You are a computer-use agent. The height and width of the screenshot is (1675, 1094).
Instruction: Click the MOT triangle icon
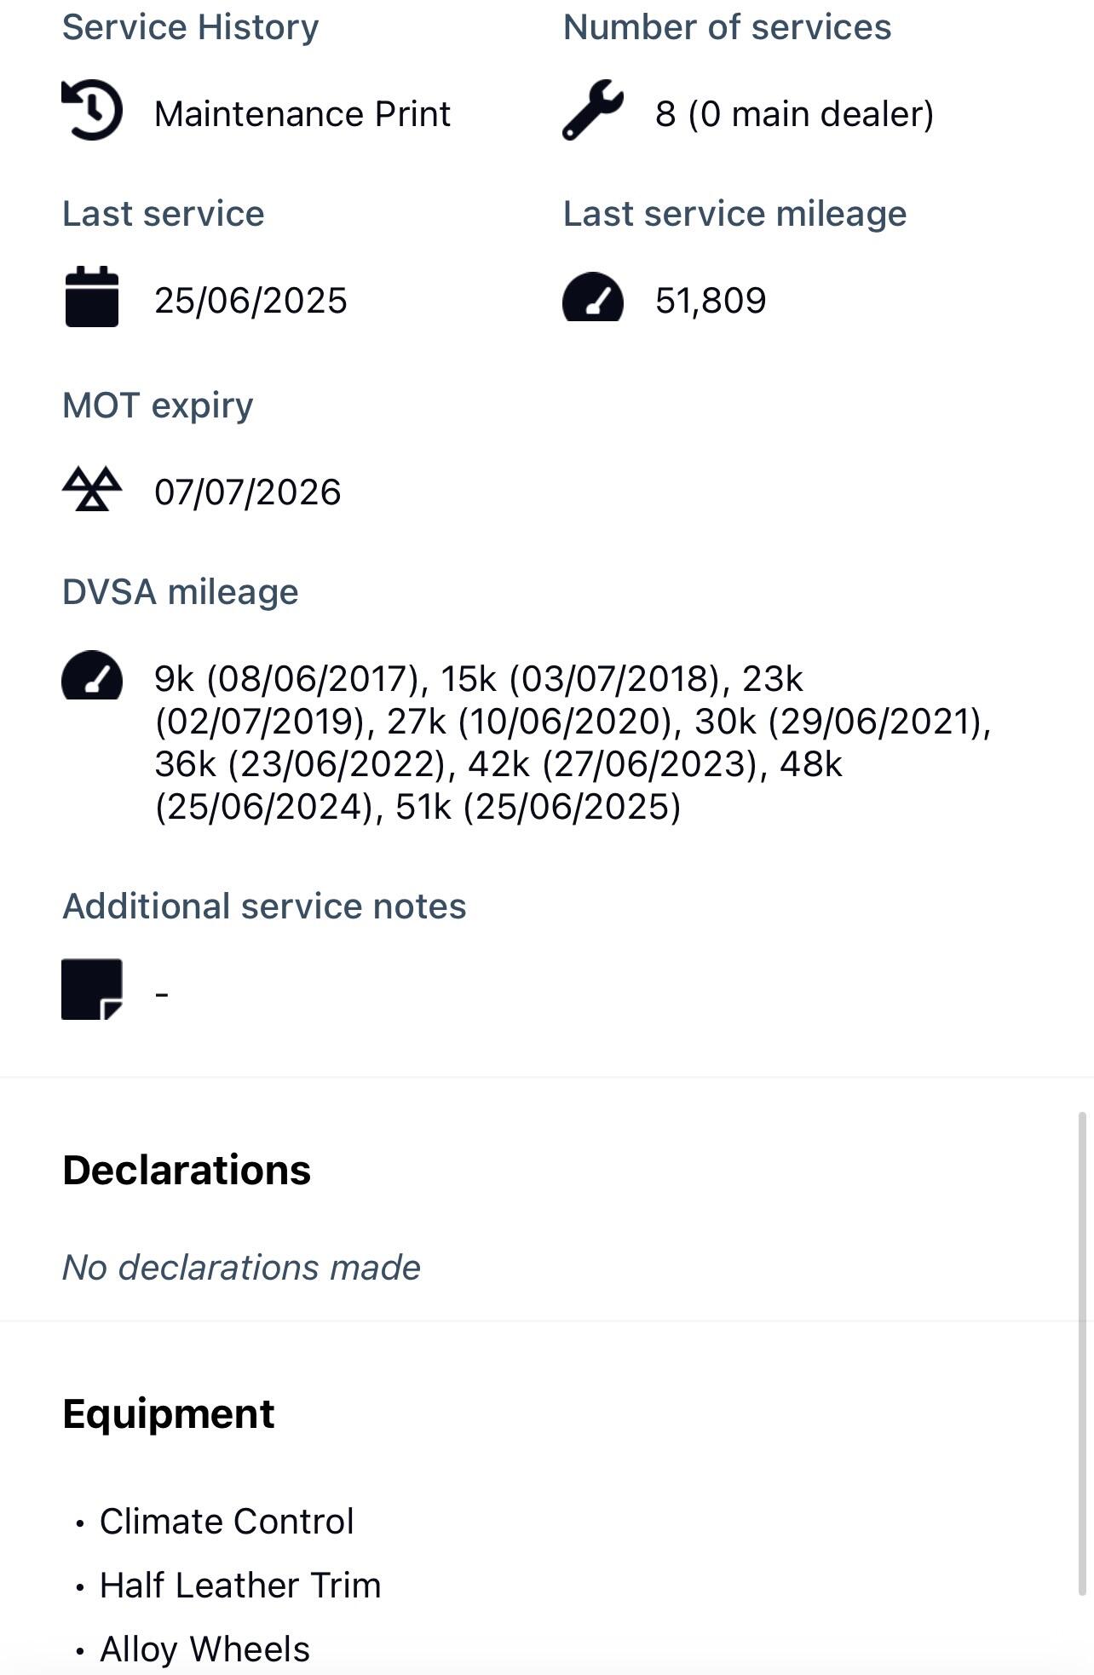[92, 489]
